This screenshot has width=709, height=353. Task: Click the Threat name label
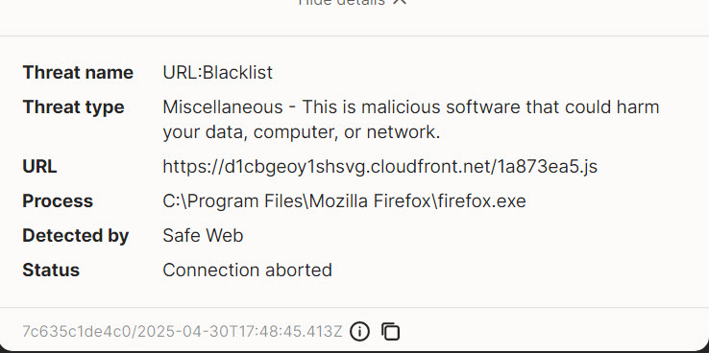tap(78, 73)
